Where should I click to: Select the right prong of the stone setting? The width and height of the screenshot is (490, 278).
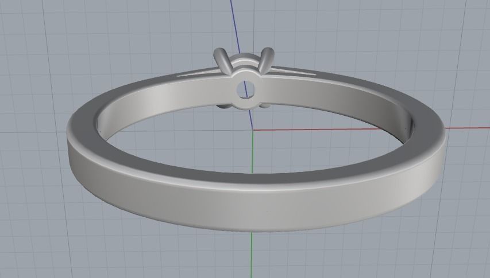click(266, 60)
